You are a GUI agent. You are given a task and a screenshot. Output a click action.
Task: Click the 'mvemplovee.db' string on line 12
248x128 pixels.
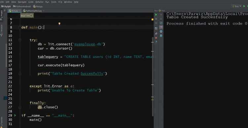click(x=89, y=44)
